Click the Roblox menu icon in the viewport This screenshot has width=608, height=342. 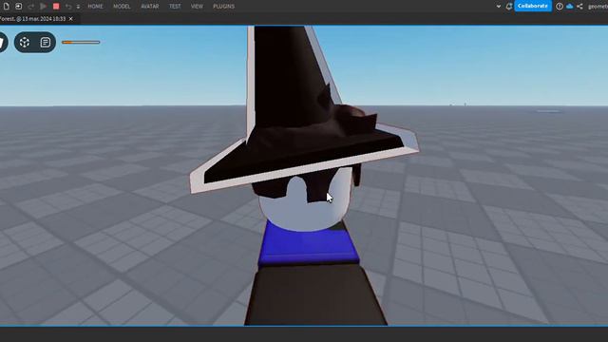(2, 42)
